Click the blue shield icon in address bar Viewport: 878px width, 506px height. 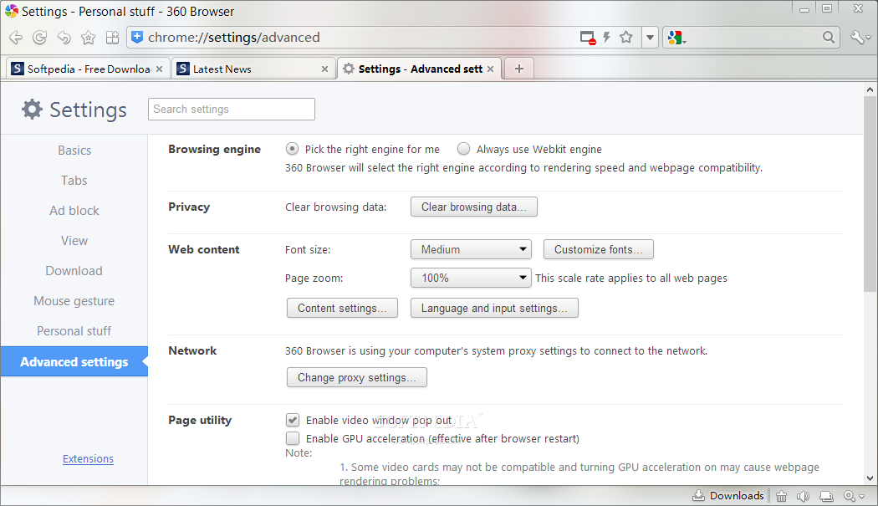coord(137,37)
